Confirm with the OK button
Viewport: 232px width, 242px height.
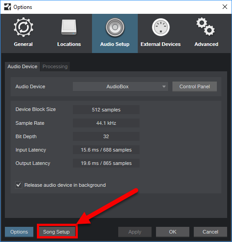pos(172,232)
